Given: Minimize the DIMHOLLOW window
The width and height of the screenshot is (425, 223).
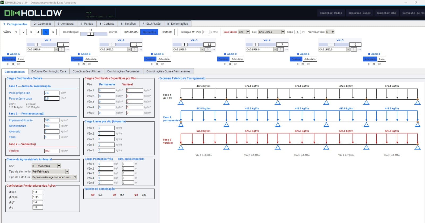Looking at the screenshot, I should click(406, 2).
